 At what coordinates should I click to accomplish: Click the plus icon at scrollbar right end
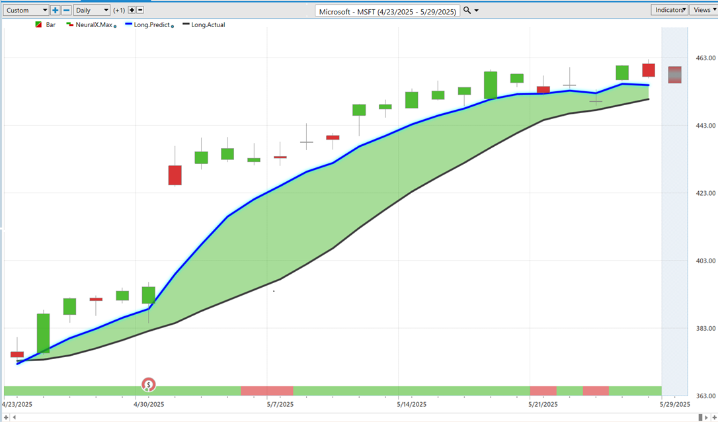point(714,417)
